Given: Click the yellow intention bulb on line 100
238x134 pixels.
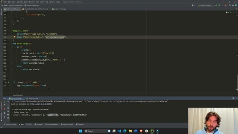Looking at the screenshot, I should [15, 37].
